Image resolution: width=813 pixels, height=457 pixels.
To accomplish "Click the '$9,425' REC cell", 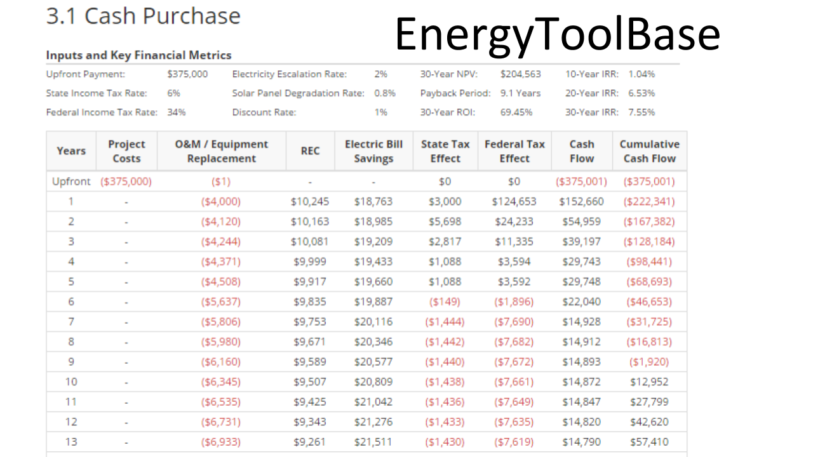I will [310, 402].
